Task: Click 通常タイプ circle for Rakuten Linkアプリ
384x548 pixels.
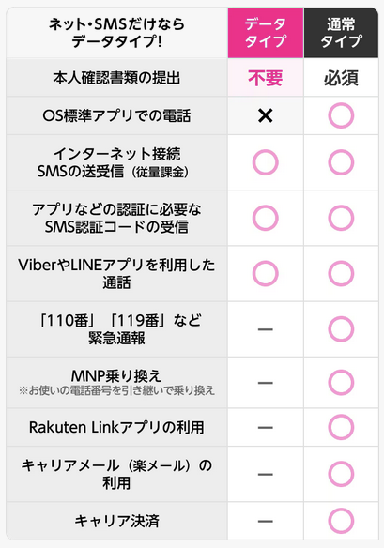Action: [341, 427]
